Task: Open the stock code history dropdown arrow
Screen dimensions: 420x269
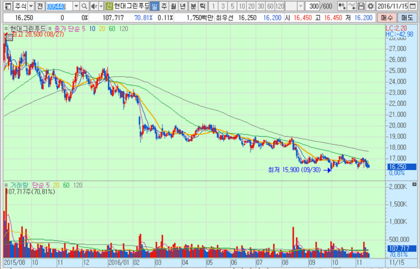Action: 76,6
